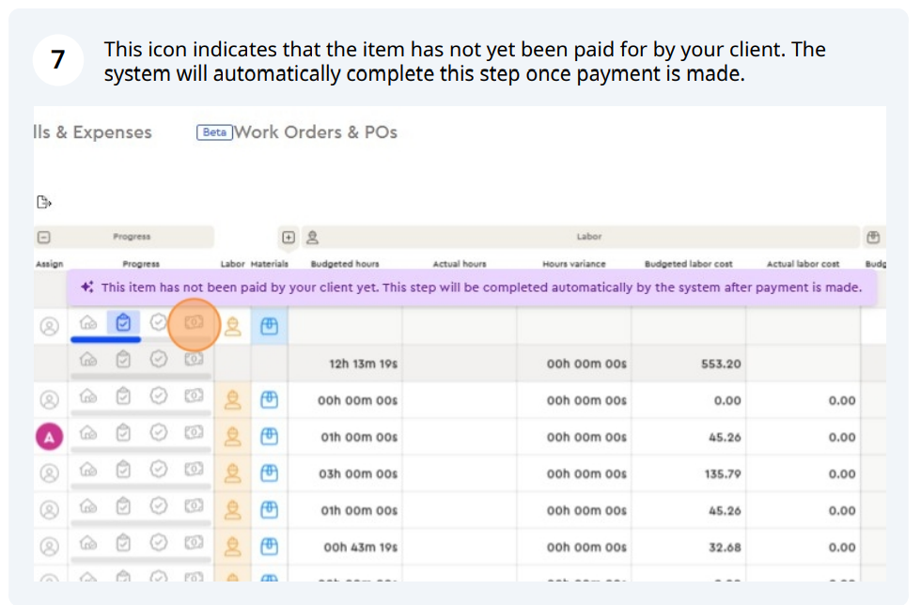This screenshot has height=605, width=921.
Task: Click the payment status icon in the first row
Action: (194, 323)
